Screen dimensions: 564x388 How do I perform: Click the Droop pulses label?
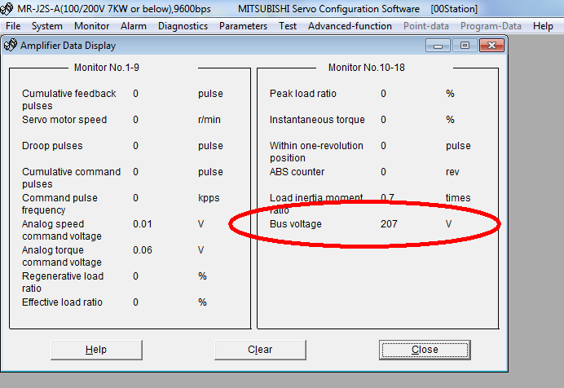point(52,146)
